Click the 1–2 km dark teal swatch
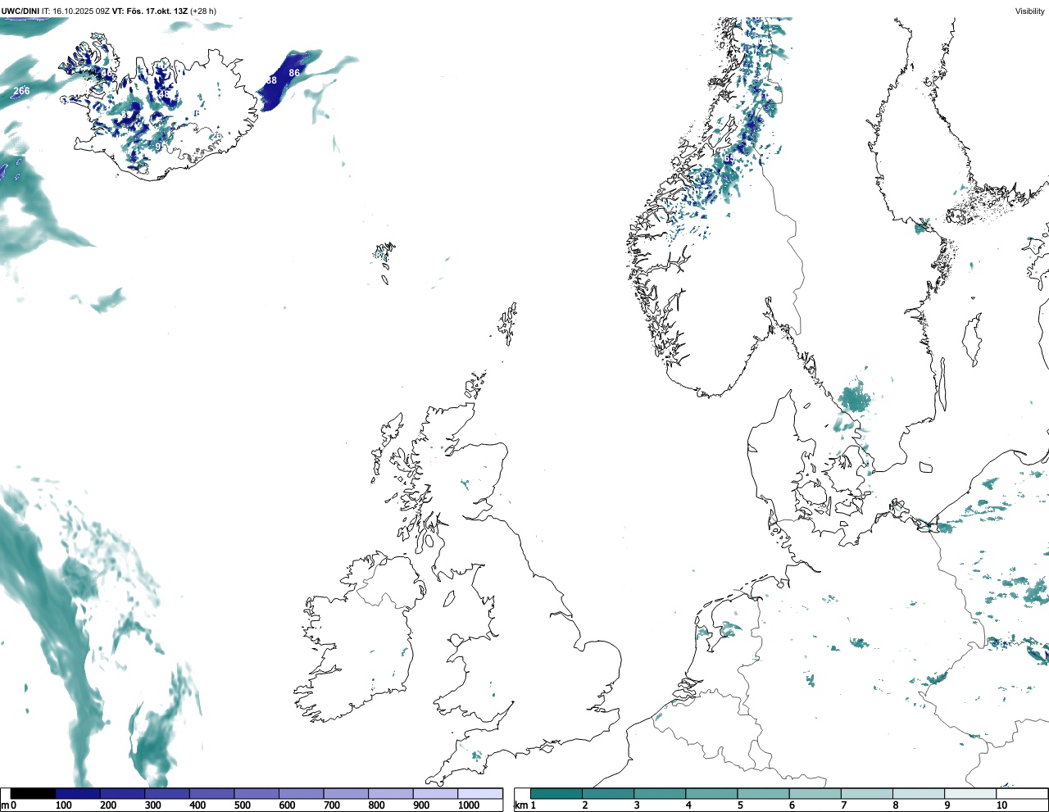 click(556, 793)
